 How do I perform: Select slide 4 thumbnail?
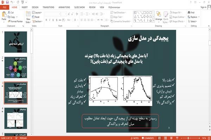pos(16,118)
